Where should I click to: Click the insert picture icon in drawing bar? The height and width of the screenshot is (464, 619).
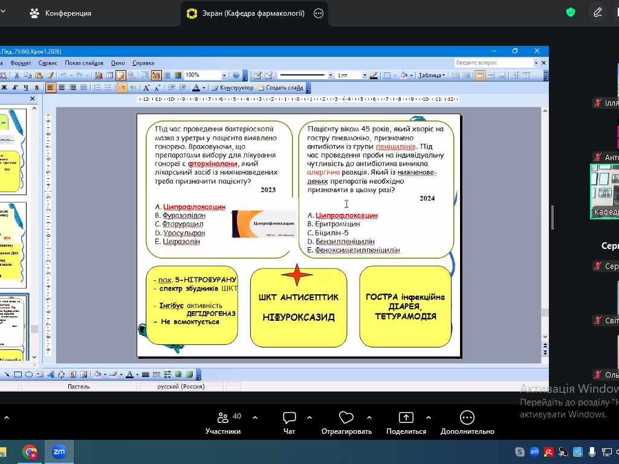tap(83, 375)
